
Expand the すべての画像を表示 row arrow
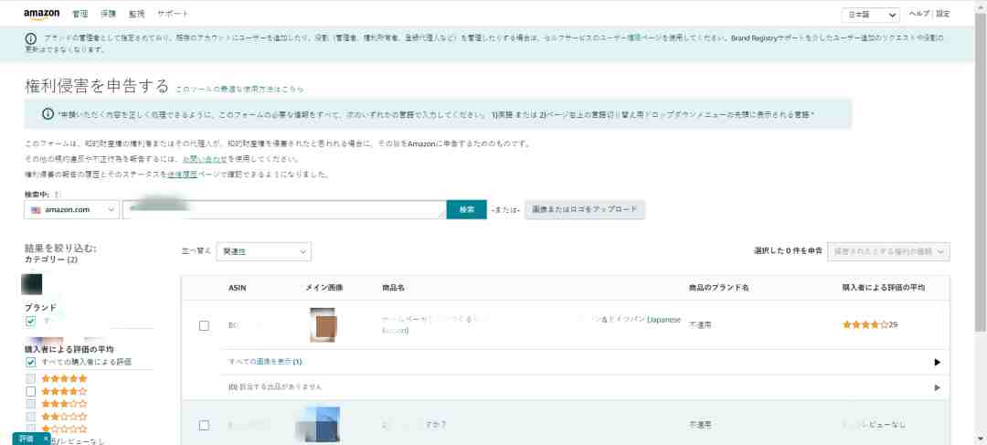coord(938,362)
